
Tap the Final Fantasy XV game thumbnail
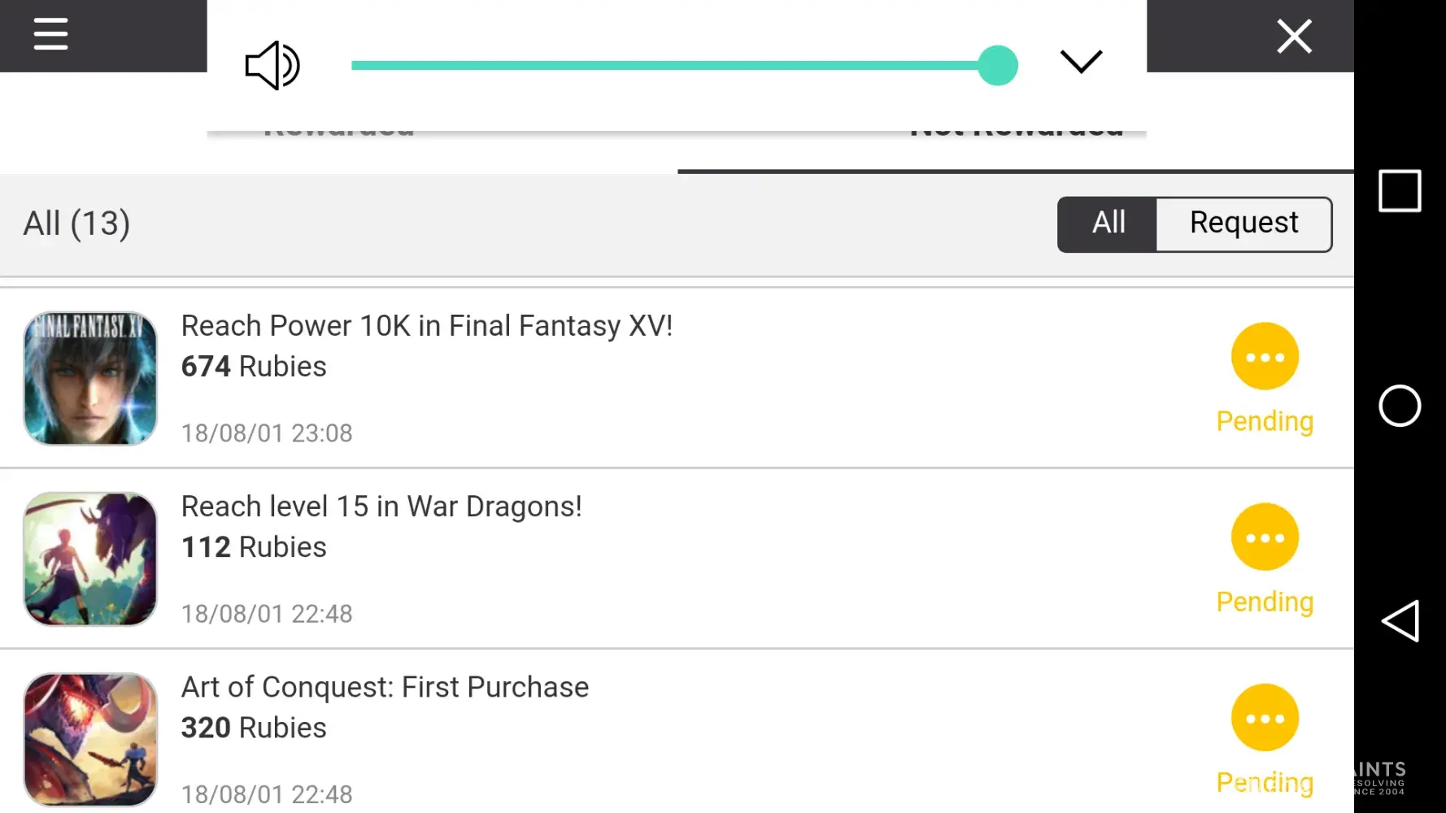pos(90,378)
